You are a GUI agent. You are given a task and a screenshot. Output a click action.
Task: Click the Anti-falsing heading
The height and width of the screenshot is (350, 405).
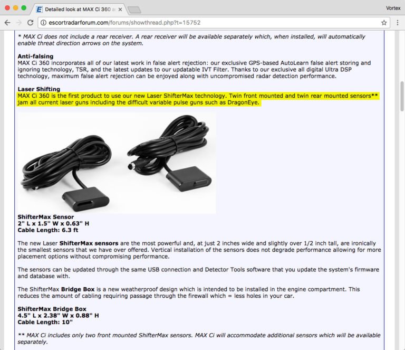pyautogui.click(x=35, y=56)
